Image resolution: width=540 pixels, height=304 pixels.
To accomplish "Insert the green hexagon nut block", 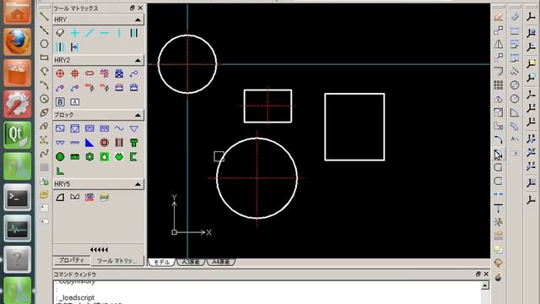I will coord(89,157).
